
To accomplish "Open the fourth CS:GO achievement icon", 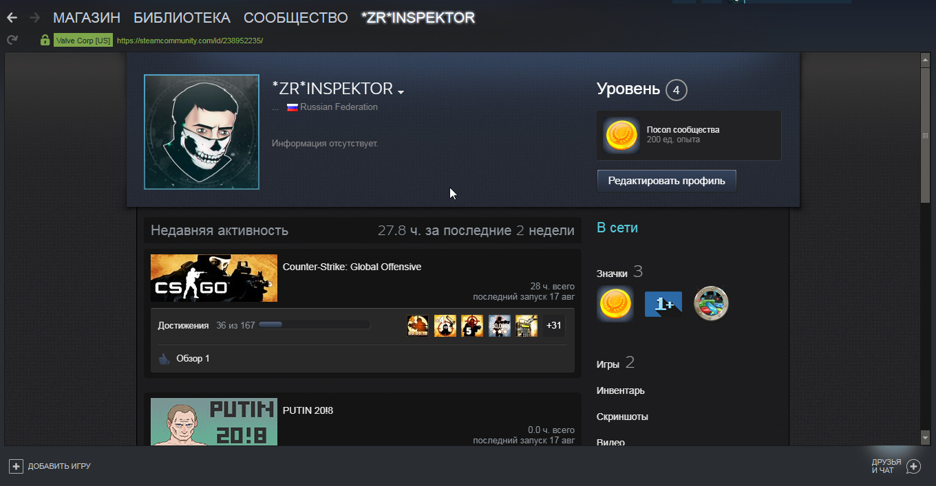I will click(x=500, y=326).
